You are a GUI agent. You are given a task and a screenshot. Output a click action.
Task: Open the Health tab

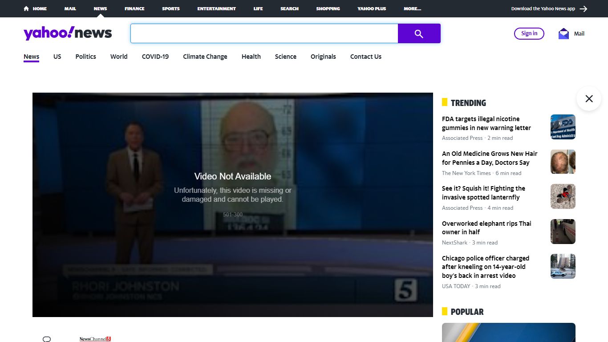click(x=251, y=57)
